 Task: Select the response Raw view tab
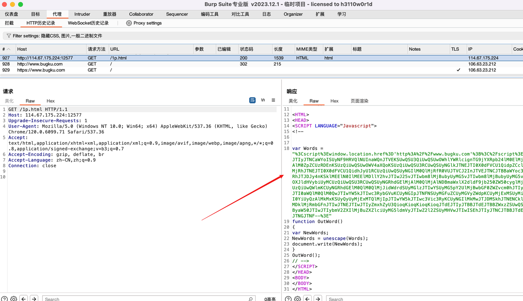tap(314, 101)
